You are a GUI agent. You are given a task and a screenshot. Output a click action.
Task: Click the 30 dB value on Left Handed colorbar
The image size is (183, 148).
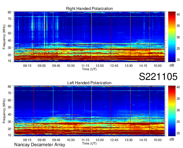pyautogui.click(x=178, y=110)
